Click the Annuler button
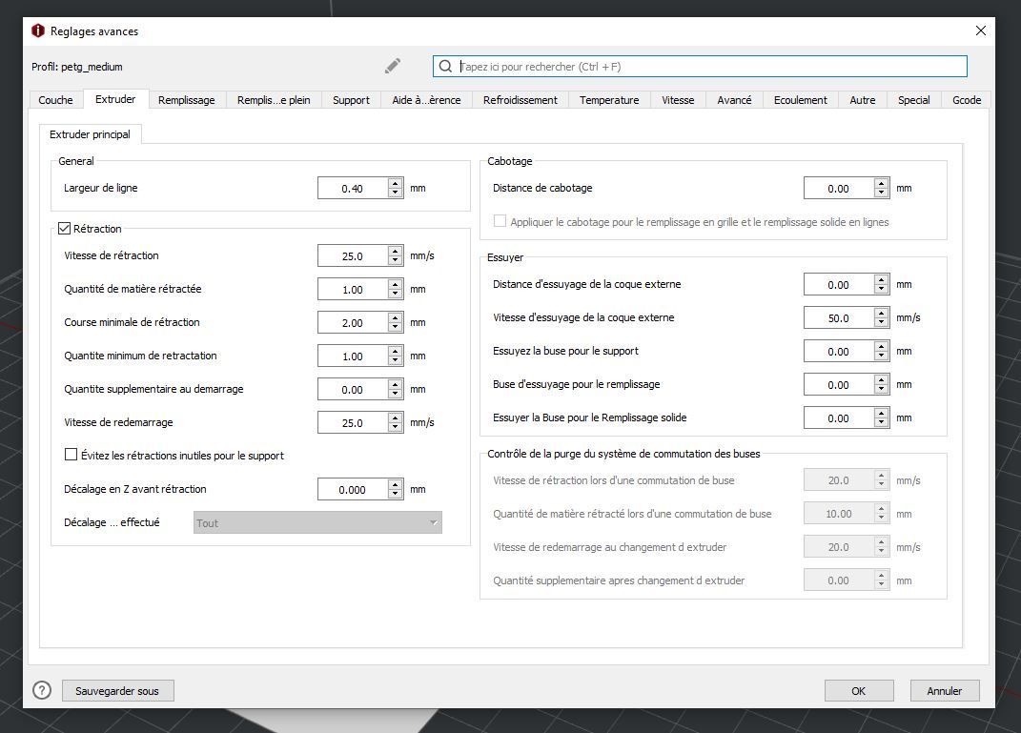The width and height of the screenshot is (1021, 733). [x=944, y=691]
